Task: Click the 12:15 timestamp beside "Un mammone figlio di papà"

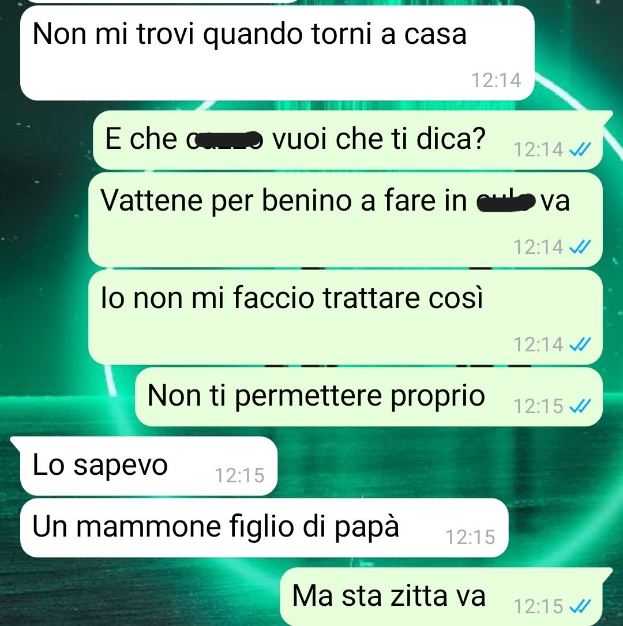Action: (470, 537)
